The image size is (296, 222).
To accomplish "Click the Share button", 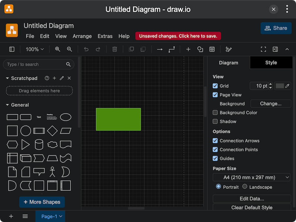I will pyautogui.click(x=276, y=28).
